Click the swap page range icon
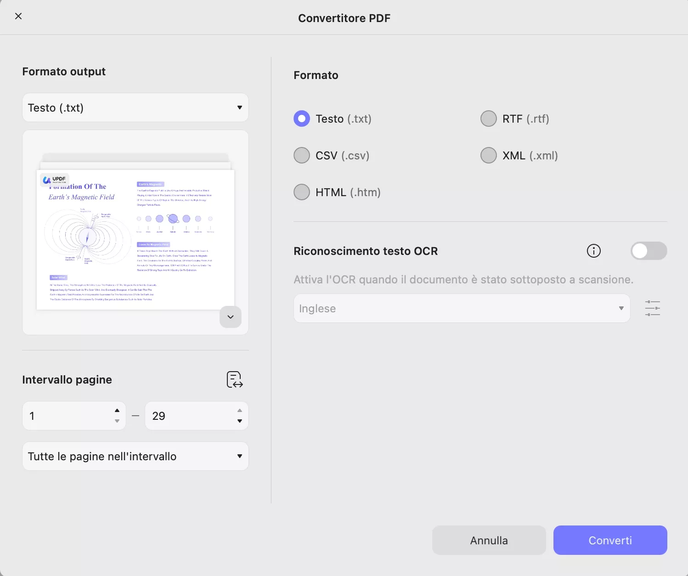Viewport: 688px width, 576px height. (x=235, y=380)
